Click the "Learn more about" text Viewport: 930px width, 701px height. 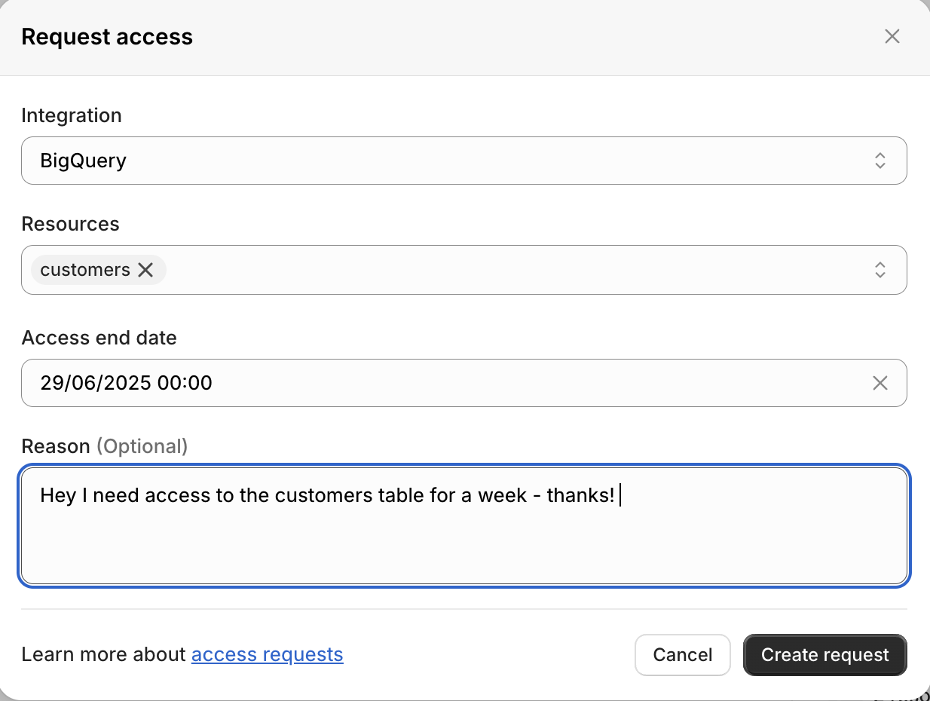point(103,654)
